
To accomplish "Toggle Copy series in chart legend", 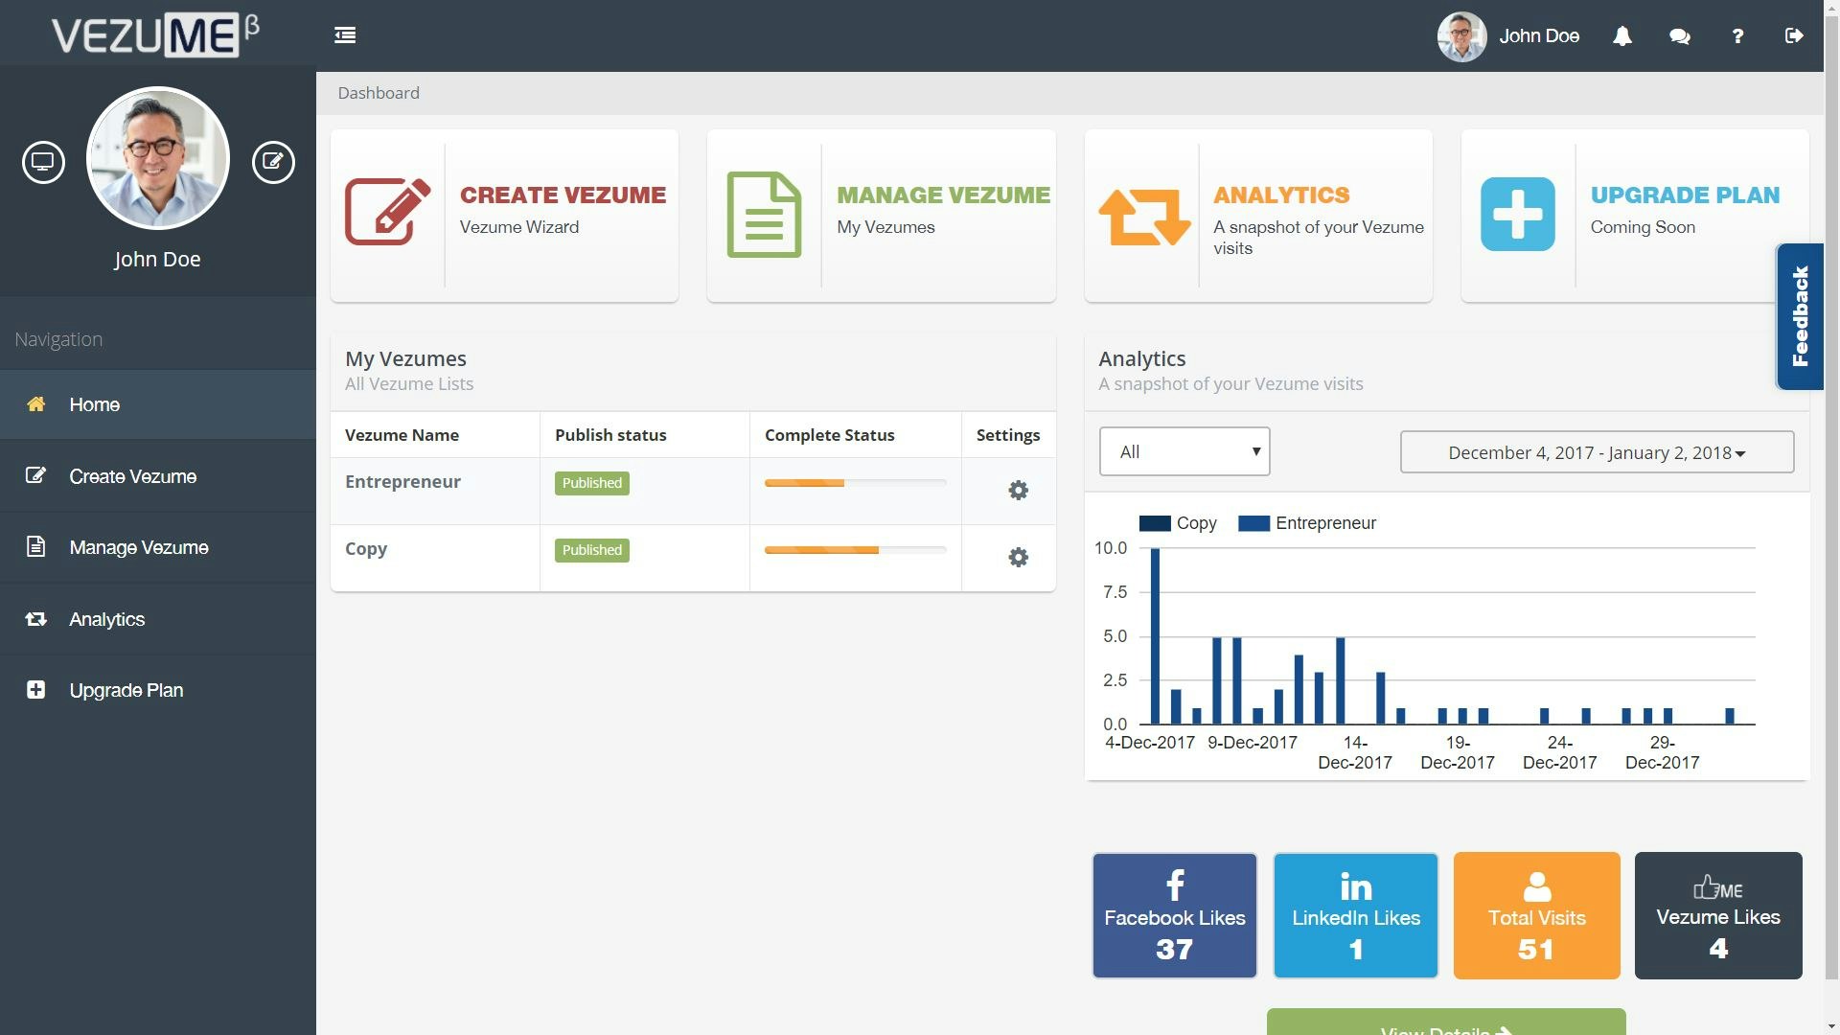I will point(1178,523).
